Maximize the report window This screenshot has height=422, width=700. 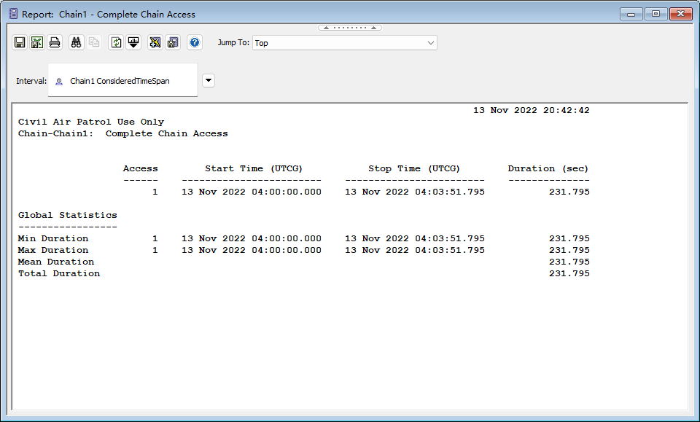656,14
